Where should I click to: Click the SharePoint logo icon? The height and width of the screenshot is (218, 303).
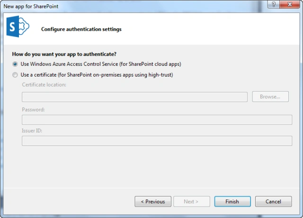click(18, 26)
